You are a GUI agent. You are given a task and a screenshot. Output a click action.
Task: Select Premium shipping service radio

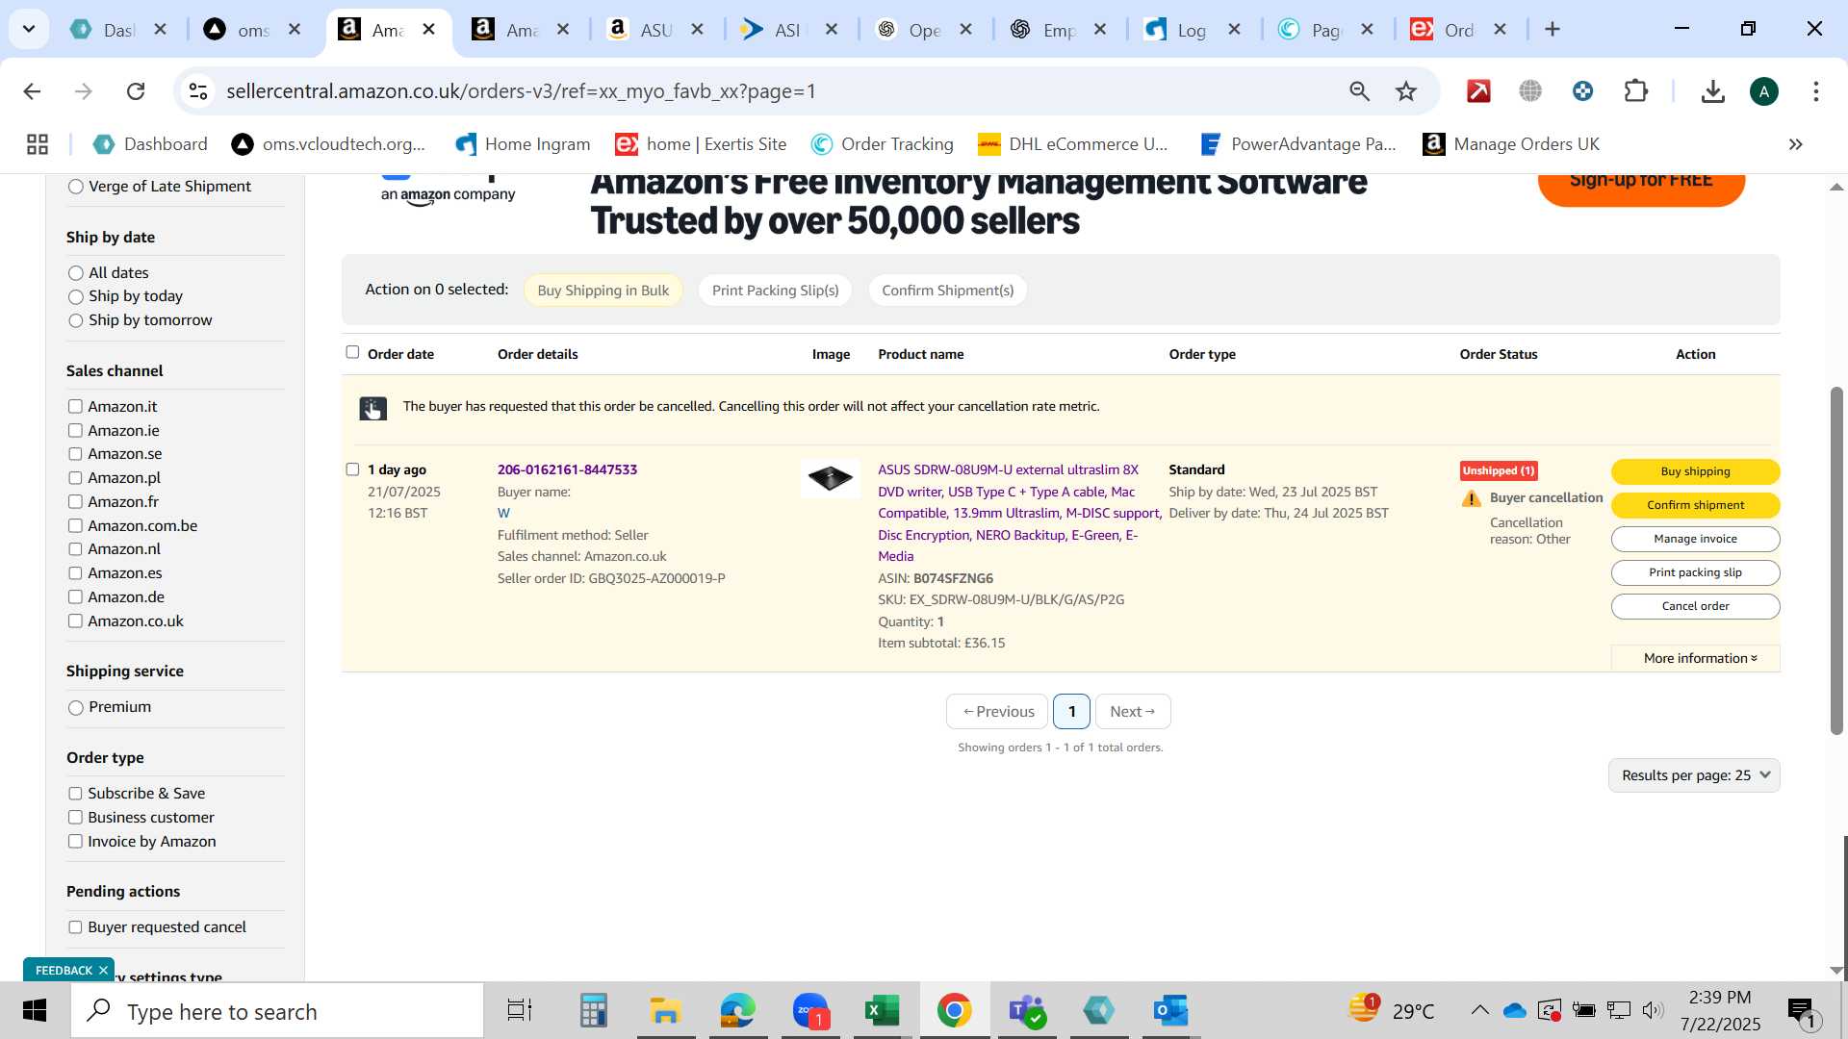coord(76,708)
